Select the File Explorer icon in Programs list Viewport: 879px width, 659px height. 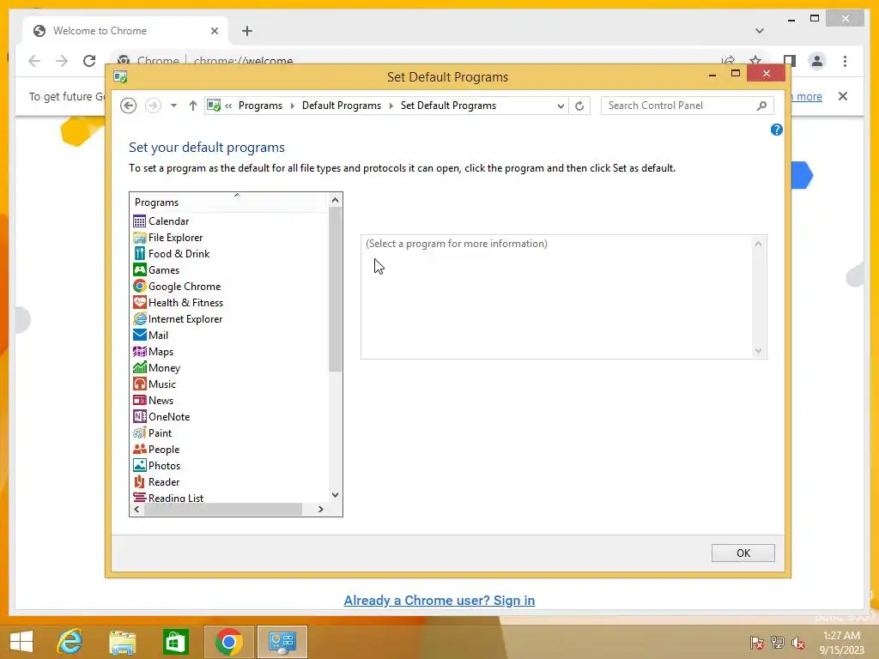pyautogui.click(x=140, y=238)
